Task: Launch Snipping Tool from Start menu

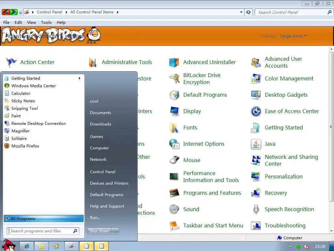Action: [44, 109]
